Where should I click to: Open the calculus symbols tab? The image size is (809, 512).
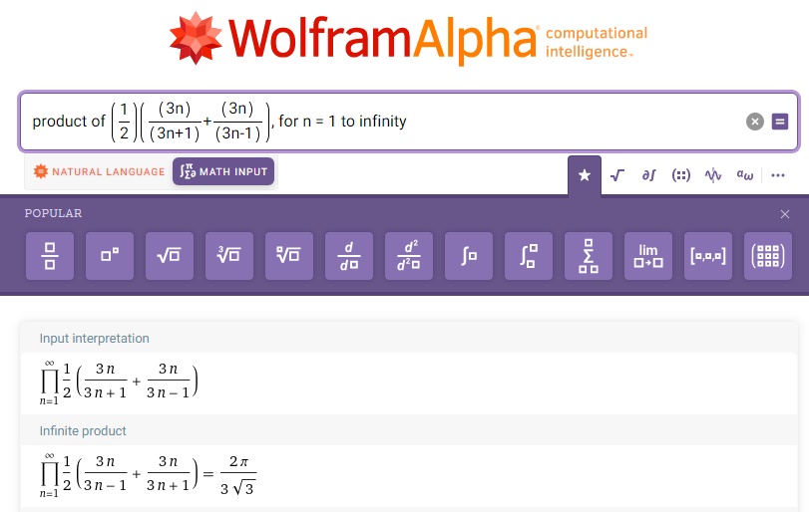click(x=649, y=175)
